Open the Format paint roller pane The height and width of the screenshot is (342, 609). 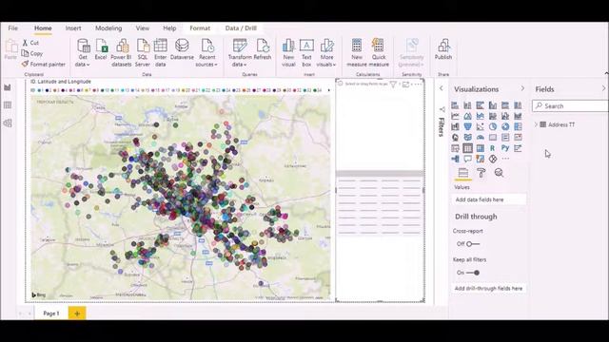[481, 173]
